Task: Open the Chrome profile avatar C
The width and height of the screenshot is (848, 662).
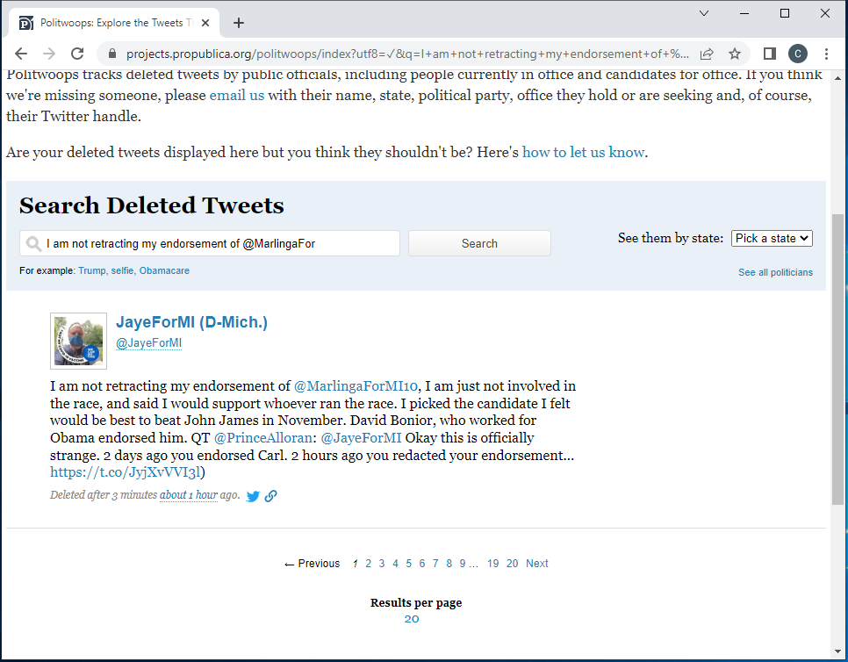Action: pos(798,54)
